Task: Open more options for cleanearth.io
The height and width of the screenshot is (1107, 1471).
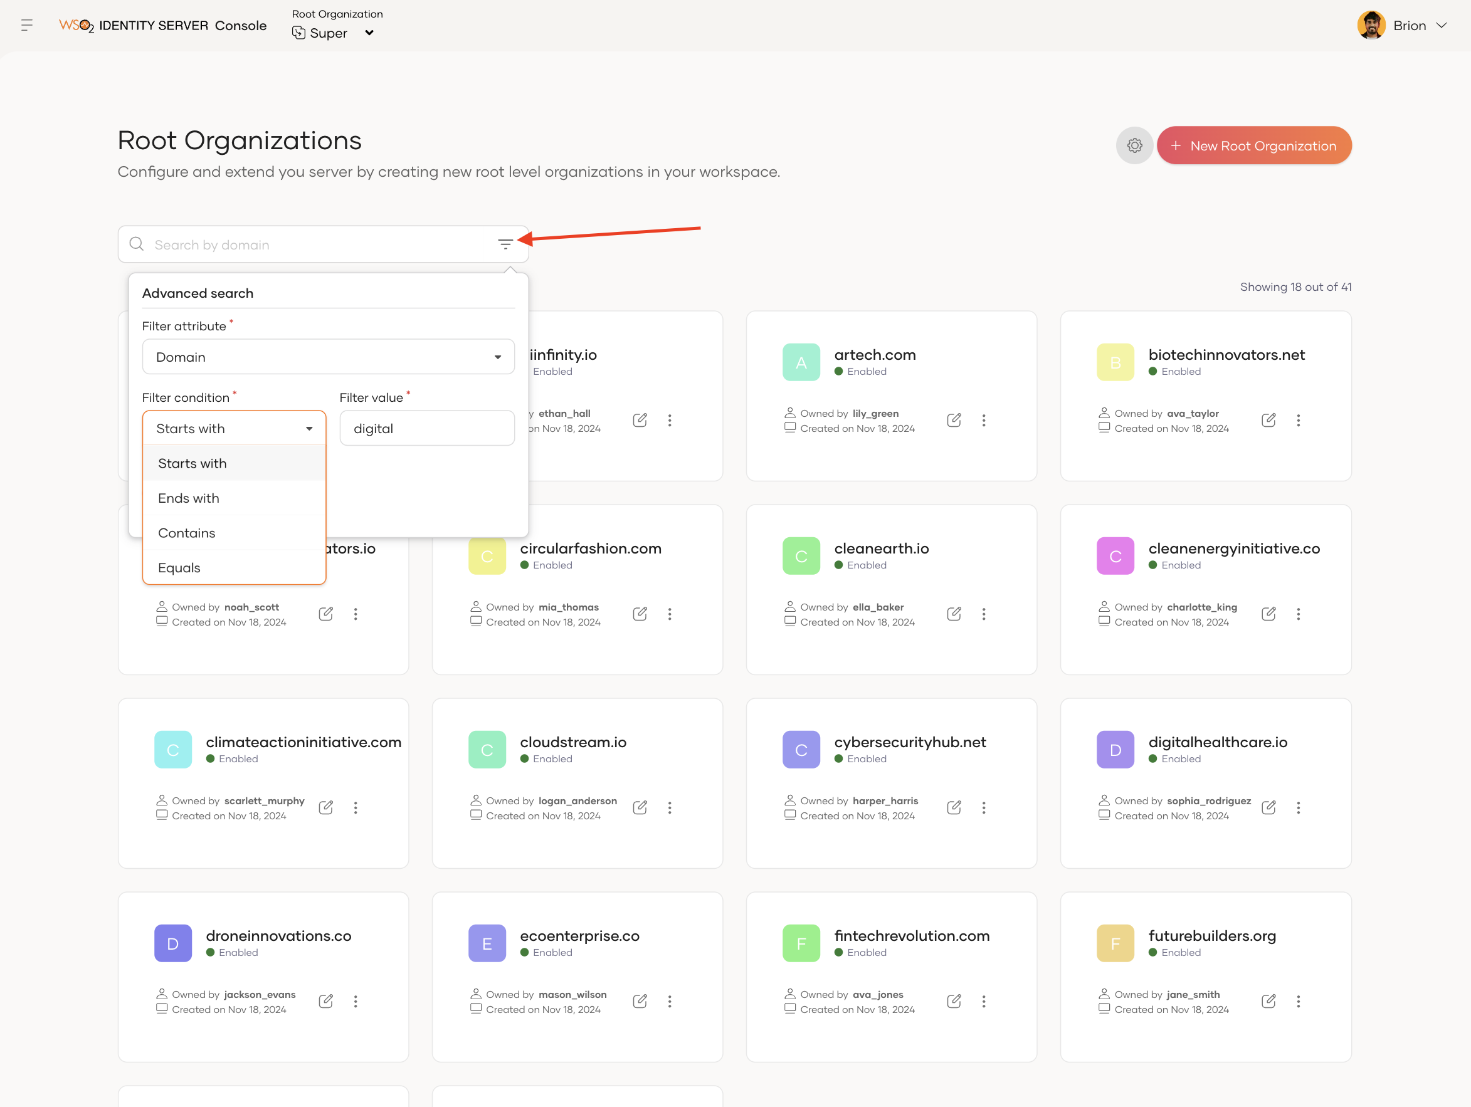Action: click(x=984, y=614)
